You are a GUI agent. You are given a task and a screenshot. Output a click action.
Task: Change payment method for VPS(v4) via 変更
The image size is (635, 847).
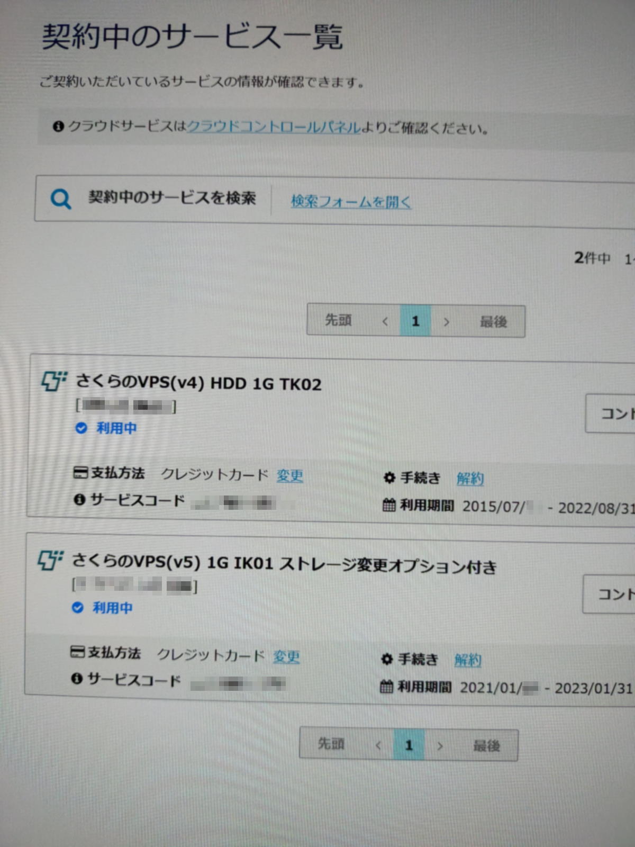click(289, 475)
